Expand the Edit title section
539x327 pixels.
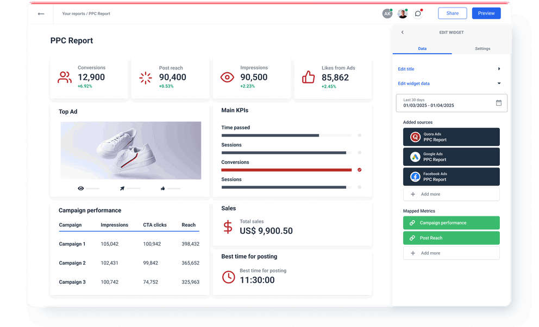pos(500,69)
